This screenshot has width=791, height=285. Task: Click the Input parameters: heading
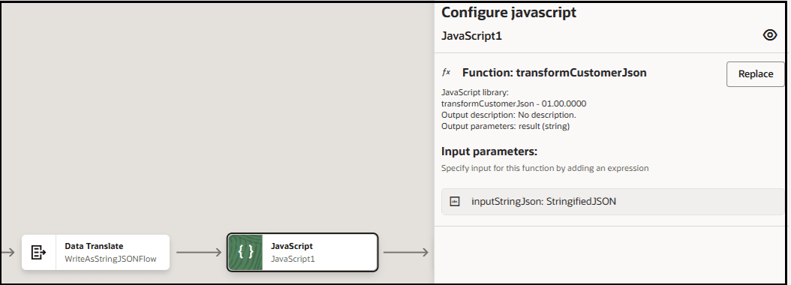pyautogui.click(x=489, y=151)
